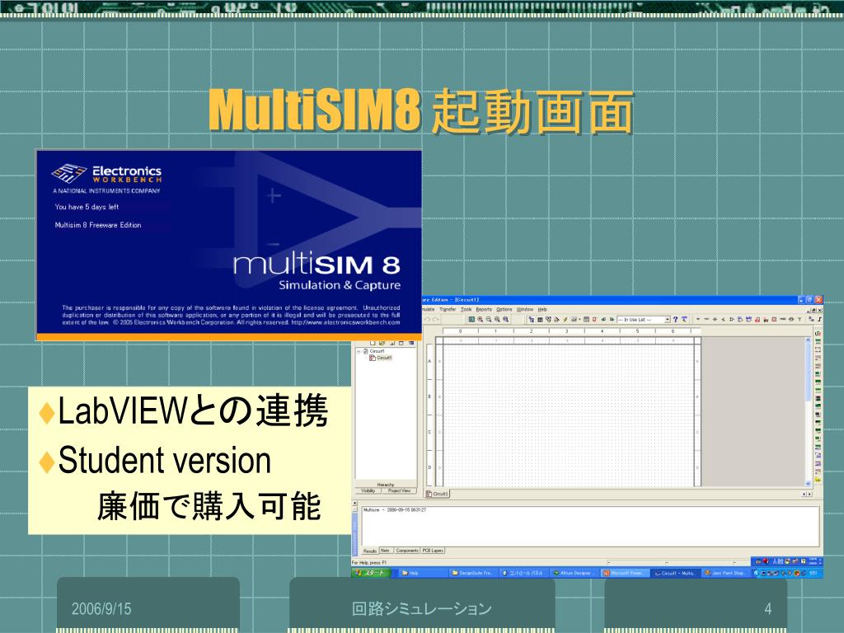Click the Place Source component icon
The width and height of the screenshot is (844, 633).
click(698, 319)
